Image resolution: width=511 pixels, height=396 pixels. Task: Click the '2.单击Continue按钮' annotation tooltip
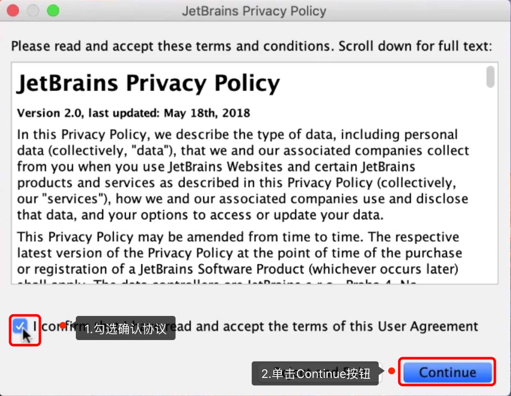tap(315, 374)
